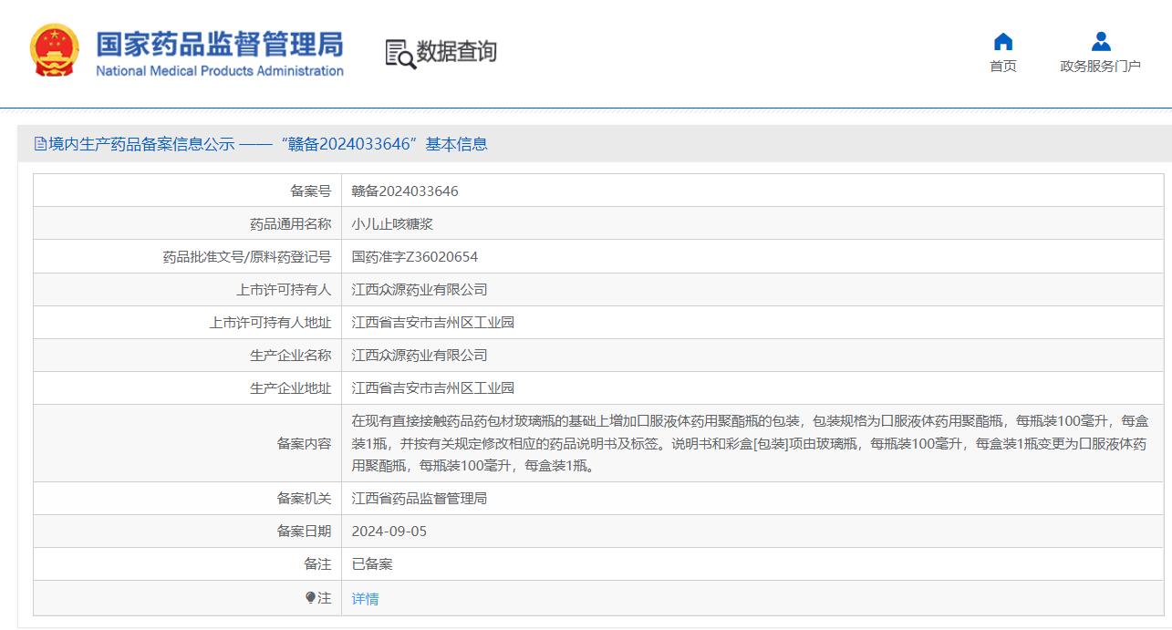This screenshot has width=1172, height=630.
Task: Click the 政务服务门户 person icon
Action: [1100, 42]
